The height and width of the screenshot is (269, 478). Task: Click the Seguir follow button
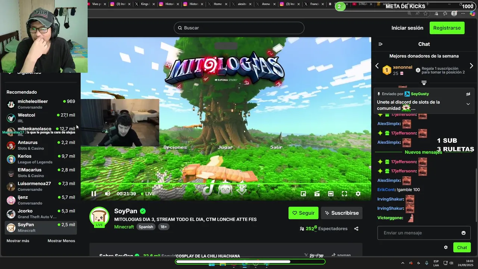coord(303,213)
